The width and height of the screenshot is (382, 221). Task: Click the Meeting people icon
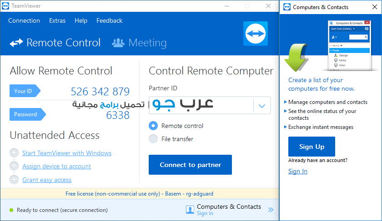[118, 43]
